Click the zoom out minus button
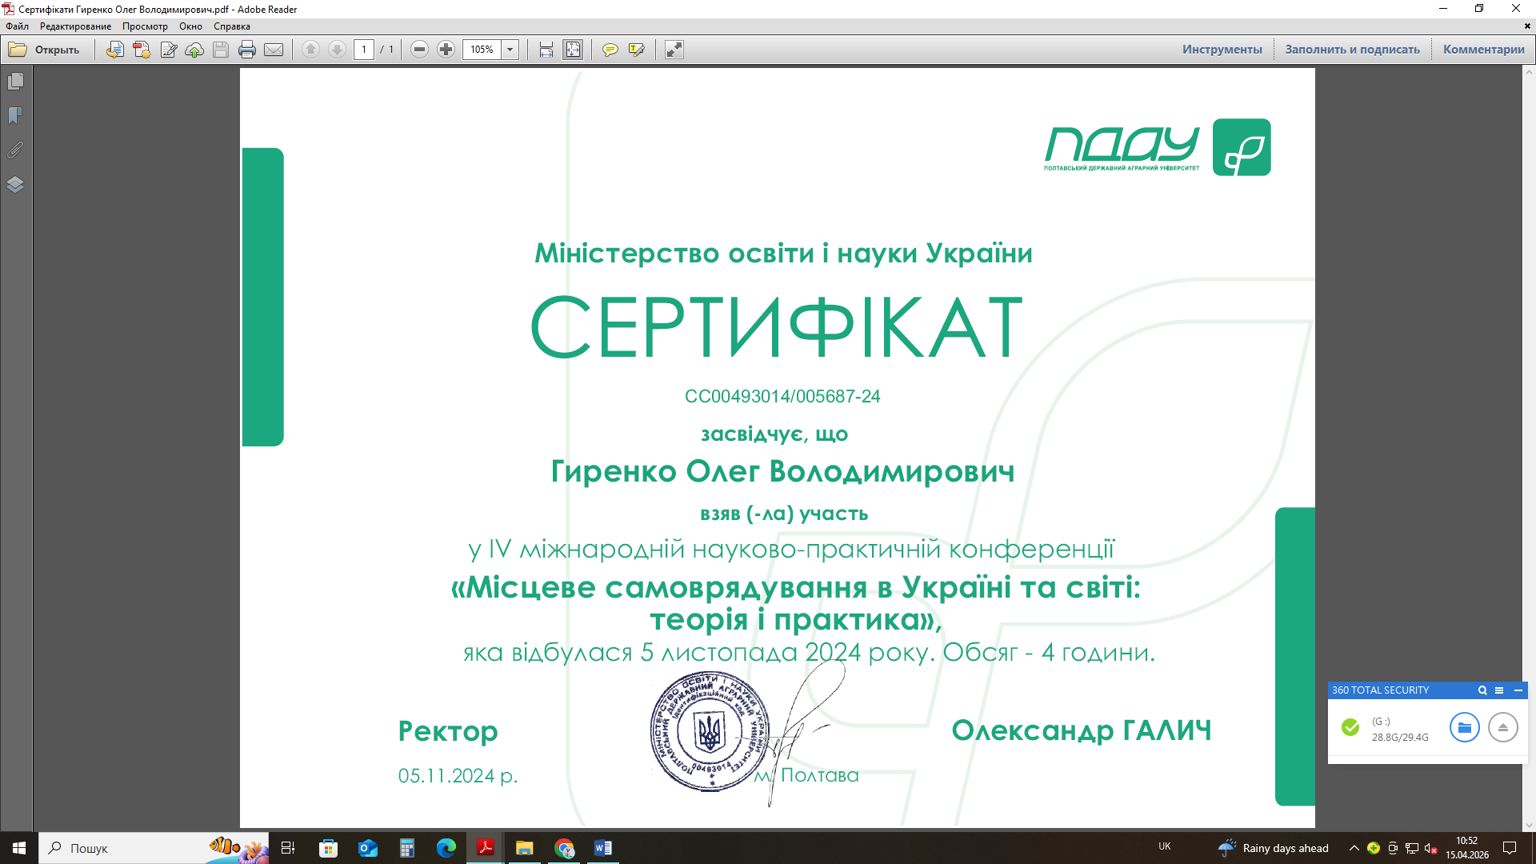This screenshot has height=864, width=1536. click(x=419, y=50)
